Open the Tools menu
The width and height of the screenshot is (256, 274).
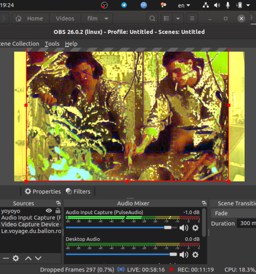(x=52, y=44)
